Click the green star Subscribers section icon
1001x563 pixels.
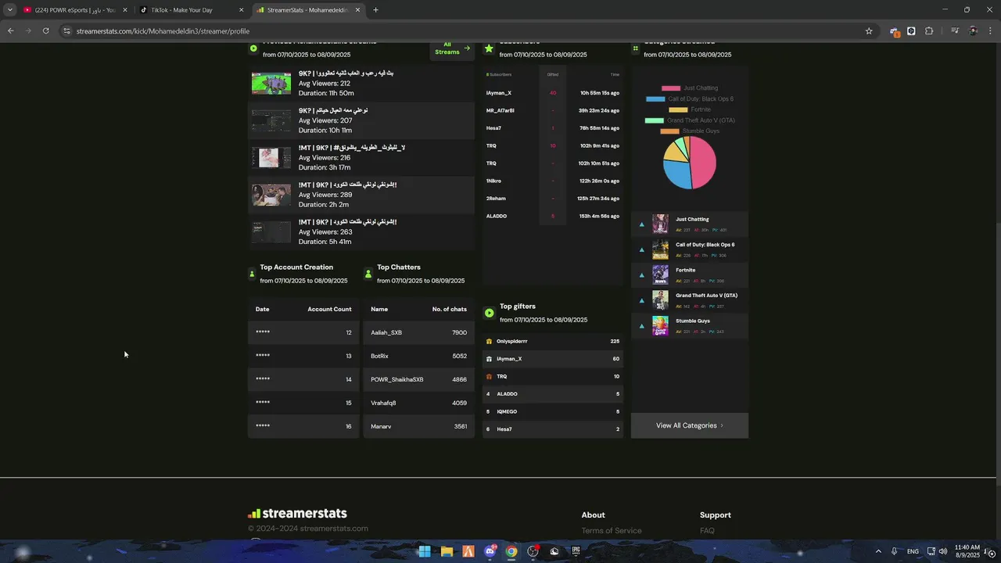point(489,48)
